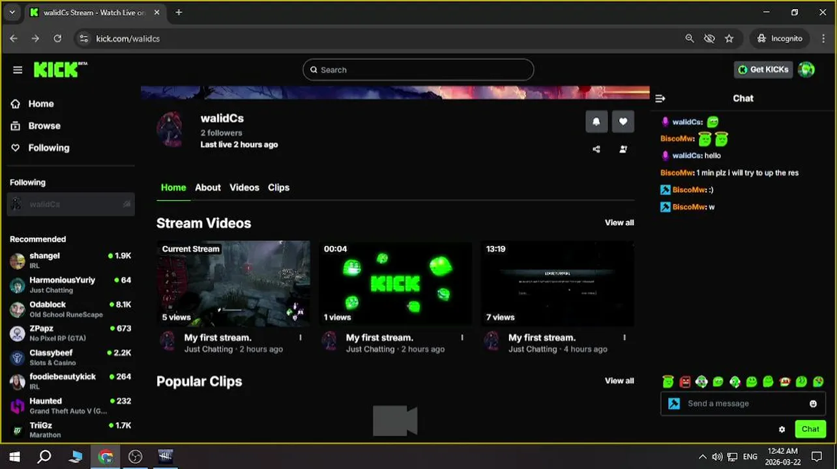
Task: Select the first green emote in quick row
Action: pyautogui.click(x=668, y=382)
